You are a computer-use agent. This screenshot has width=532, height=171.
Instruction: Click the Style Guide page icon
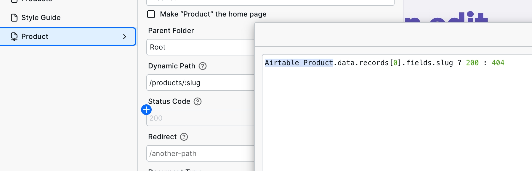pyautogui.click(x=14, y=18)
